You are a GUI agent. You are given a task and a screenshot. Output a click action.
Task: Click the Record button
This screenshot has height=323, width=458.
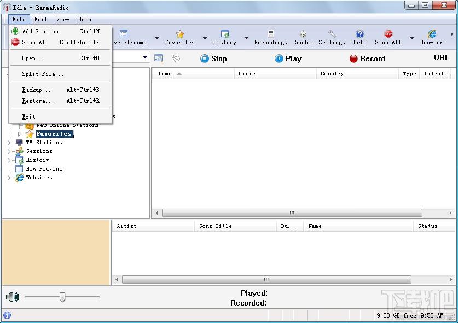pos(367,58)
